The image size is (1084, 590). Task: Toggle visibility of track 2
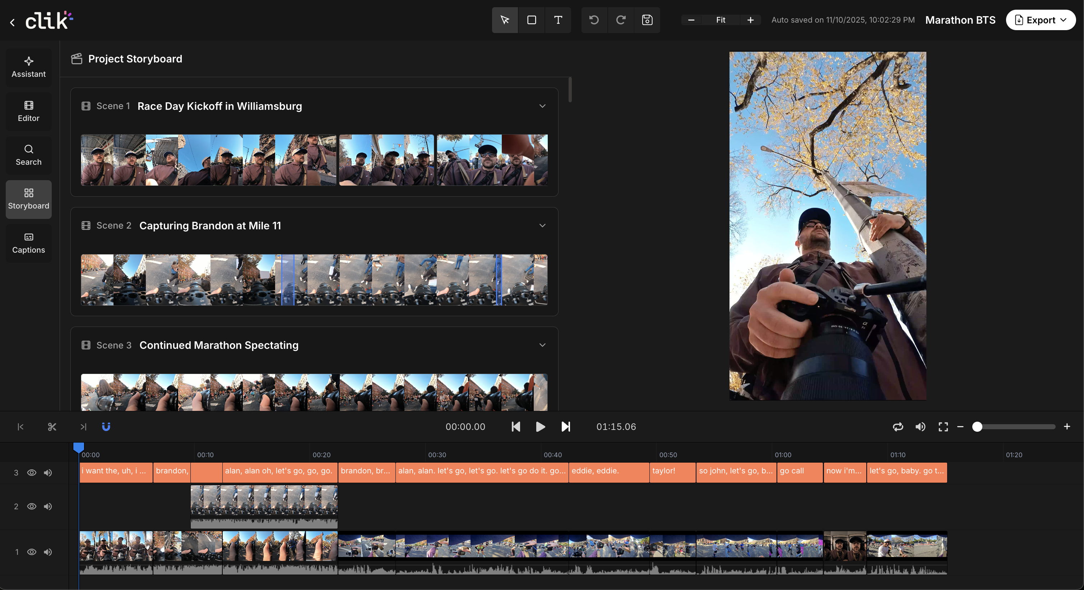(x=32, y=506)
